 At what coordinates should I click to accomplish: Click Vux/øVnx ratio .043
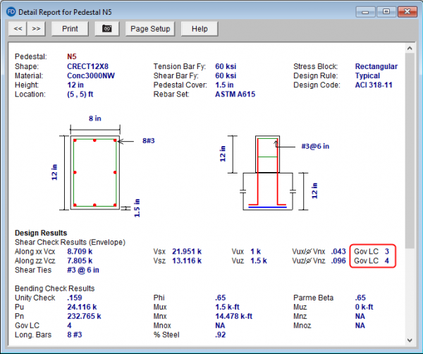click(x=338, y=252)
